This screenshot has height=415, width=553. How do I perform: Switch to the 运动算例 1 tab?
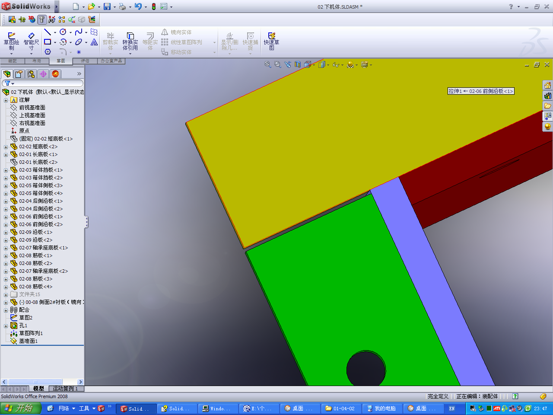point(66,389)
